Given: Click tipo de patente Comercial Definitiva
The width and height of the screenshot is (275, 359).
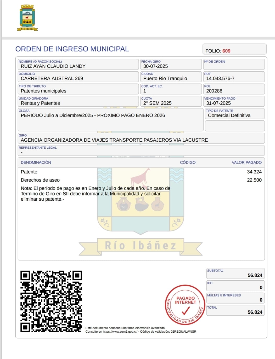Looking at the screenshot, I should click(235, 113).
